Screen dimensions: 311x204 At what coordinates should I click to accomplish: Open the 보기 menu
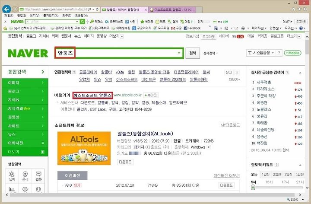pos(35,16)
